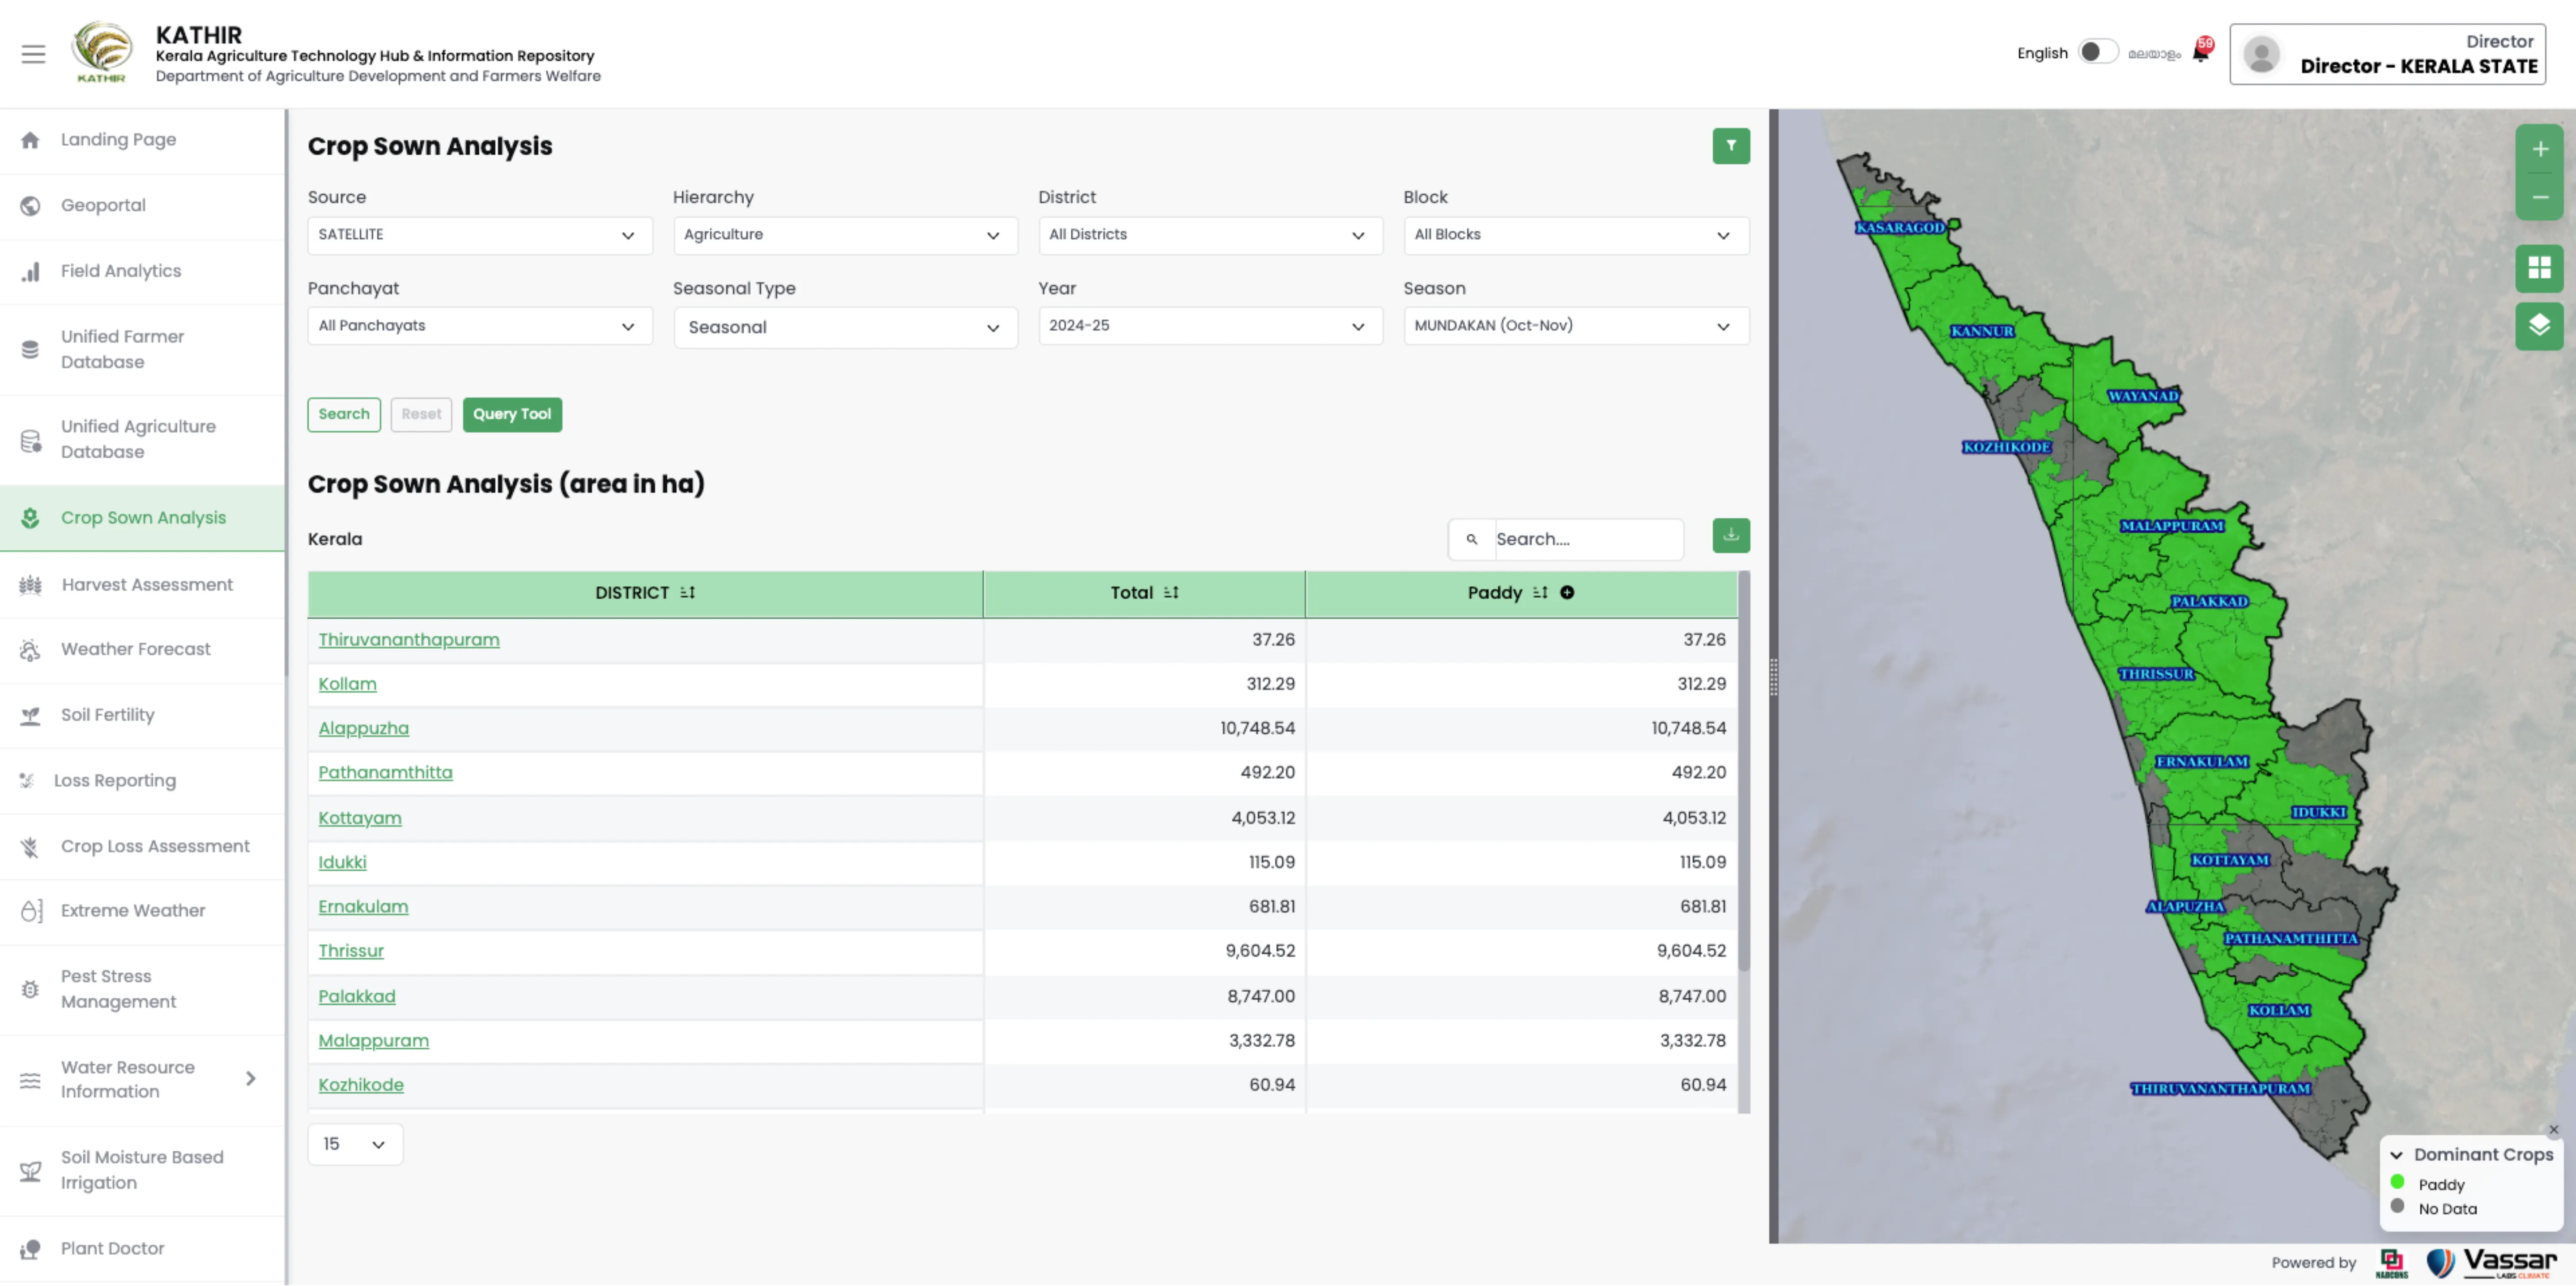Screen dimensions: 2576x1286
Task: Open the Alappuzha district link
Action: click(363, 729)
